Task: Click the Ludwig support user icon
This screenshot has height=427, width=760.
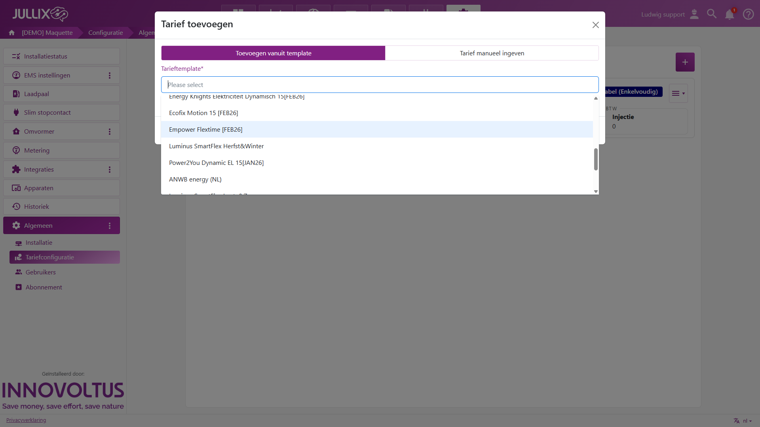Action: (694, 14)
